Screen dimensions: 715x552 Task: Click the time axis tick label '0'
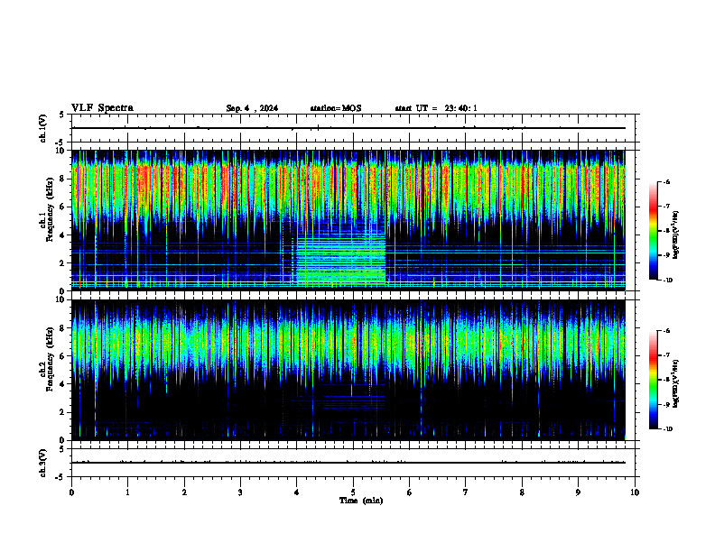pyautogui.click(x=71, y=492)
